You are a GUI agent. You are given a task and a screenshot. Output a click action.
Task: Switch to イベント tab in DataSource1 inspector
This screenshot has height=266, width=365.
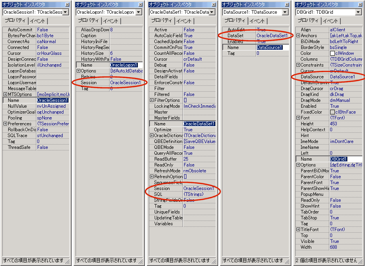pyautogui.click(x=257, y=21)
